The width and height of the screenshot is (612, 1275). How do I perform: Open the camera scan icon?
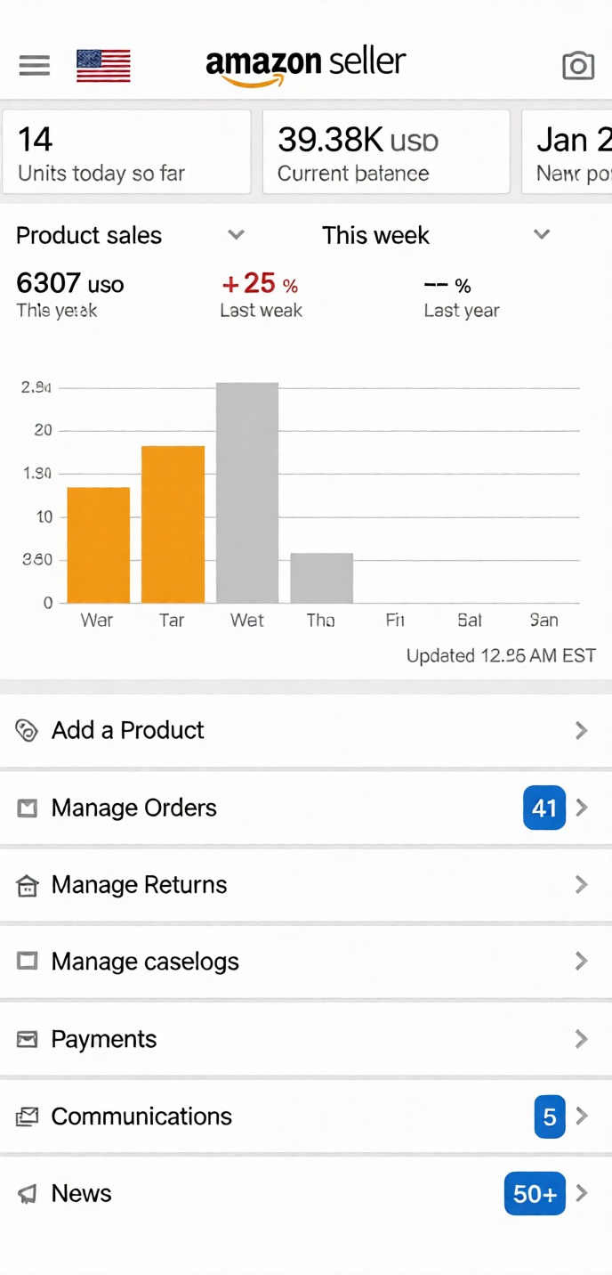tap(578, 65)
